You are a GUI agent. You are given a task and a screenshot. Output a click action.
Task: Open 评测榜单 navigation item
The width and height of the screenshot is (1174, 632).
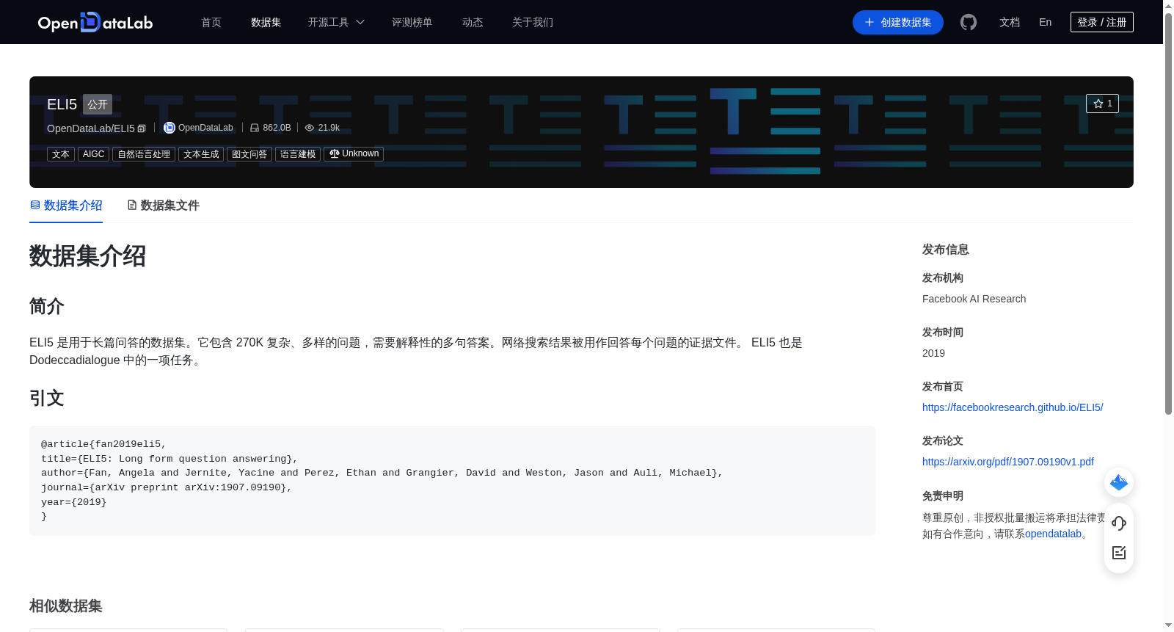point(412,22)
